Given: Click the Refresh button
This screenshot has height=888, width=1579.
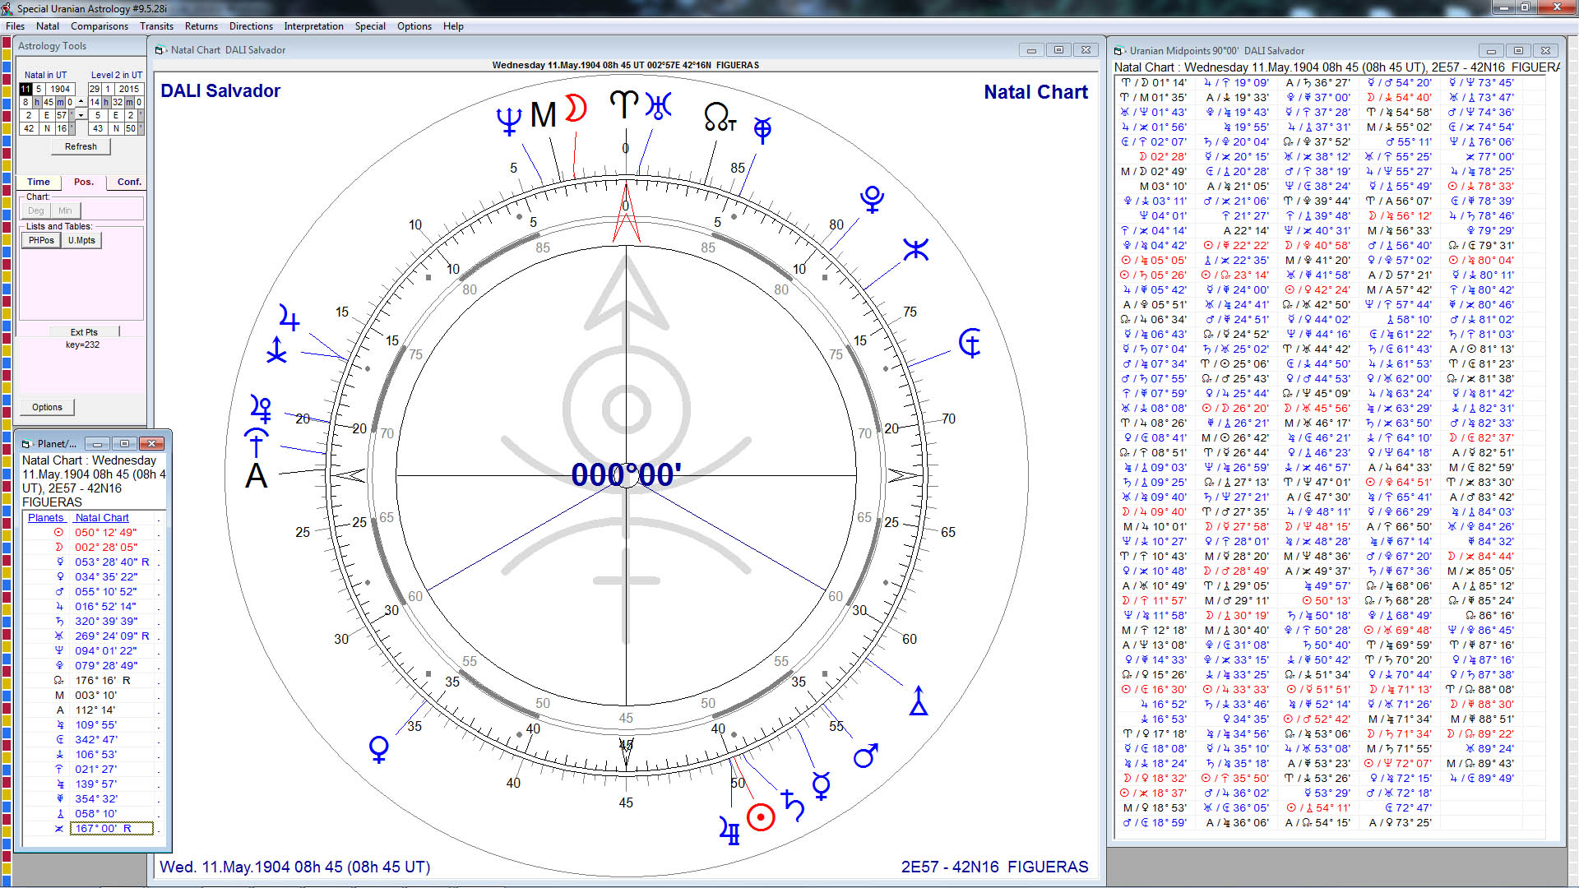Looking at the screenshot, I should point(80,146).
